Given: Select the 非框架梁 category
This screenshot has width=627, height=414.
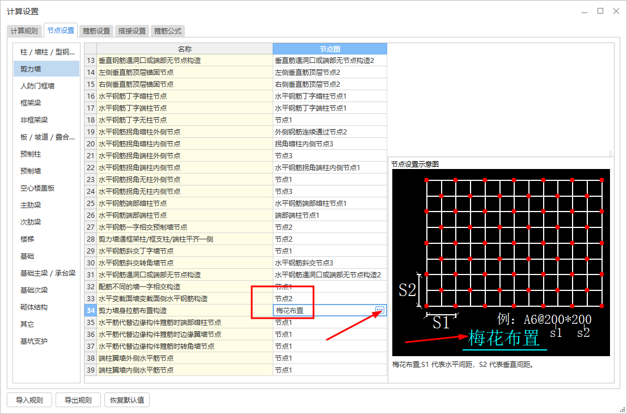Looking at the screenshot, I should [x=47, y=120].
